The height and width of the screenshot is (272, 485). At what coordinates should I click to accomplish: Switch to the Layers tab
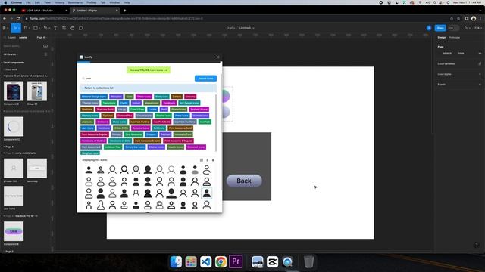12,37
